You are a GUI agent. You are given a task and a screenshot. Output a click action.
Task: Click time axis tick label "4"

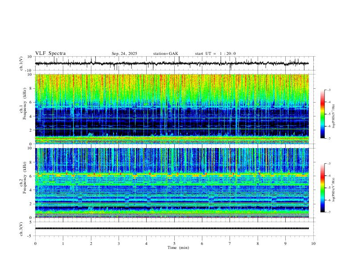[x=147, y=244]
